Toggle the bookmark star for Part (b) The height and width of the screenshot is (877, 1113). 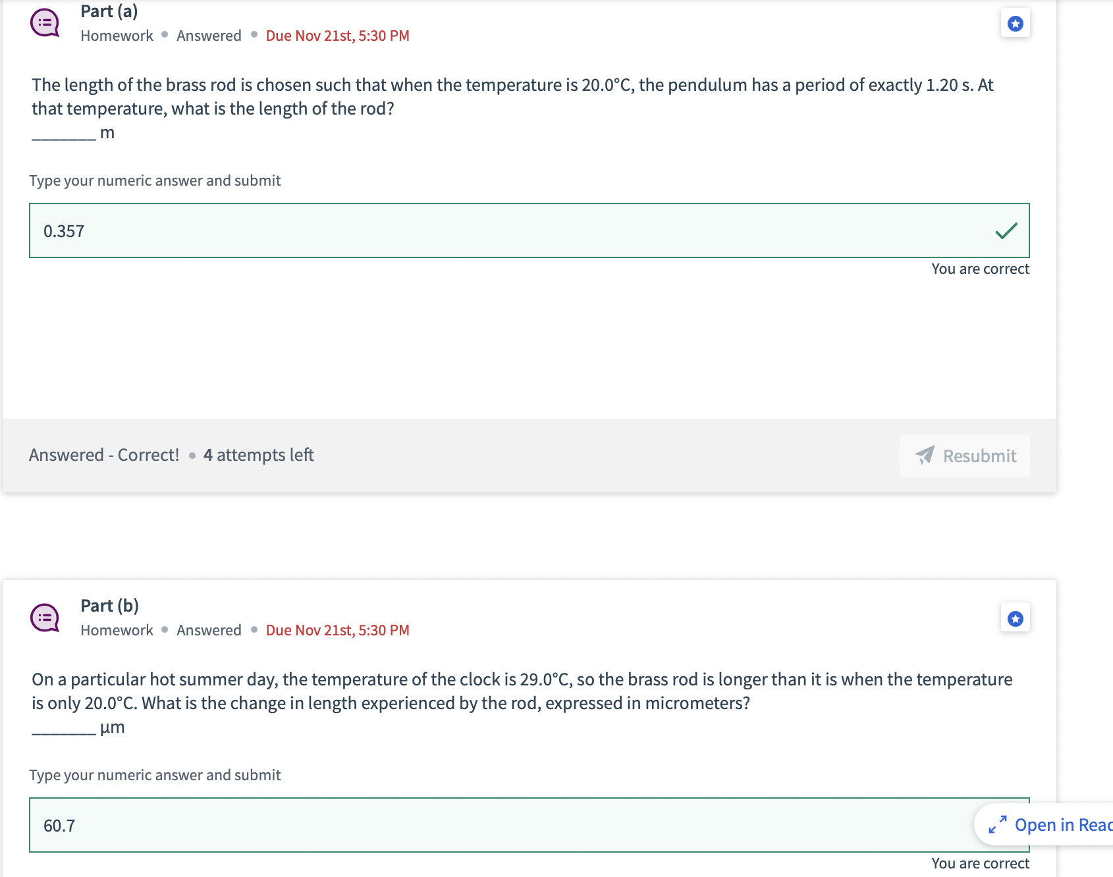(1015, 618)
